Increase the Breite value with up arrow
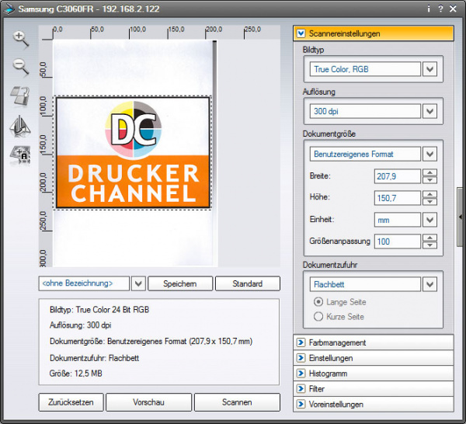The width and height of the screenshot is (466, 424). 430,172
